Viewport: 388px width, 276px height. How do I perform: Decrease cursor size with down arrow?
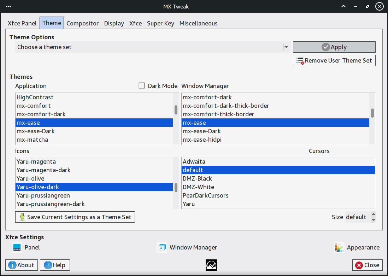[374, 220]
